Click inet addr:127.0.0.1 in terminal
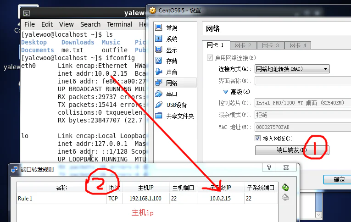 pyautogui.click(x=93, y=144)
